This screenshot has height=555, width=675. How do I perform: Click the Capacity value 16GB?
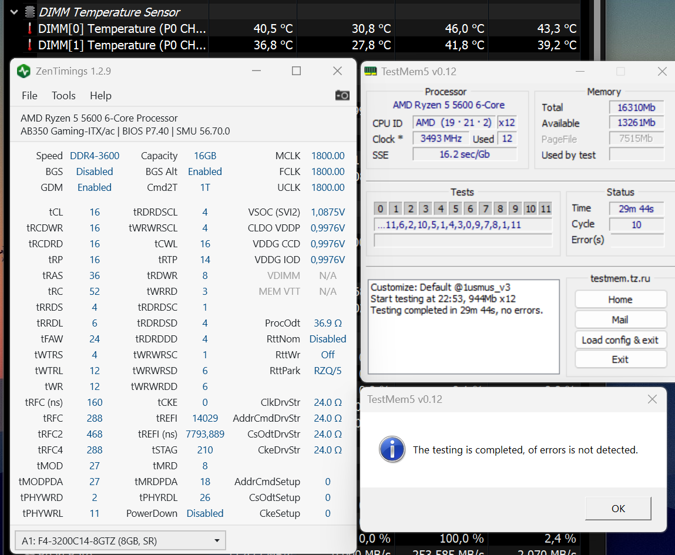coord(205,156)
